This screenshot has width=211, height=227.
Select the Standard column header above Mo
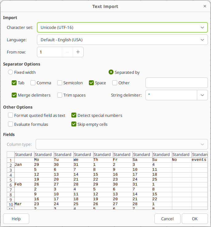(44, 155)
